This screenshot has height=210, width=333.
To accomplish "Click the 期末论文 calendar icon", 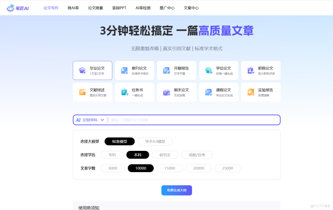I will pos(166,92).
